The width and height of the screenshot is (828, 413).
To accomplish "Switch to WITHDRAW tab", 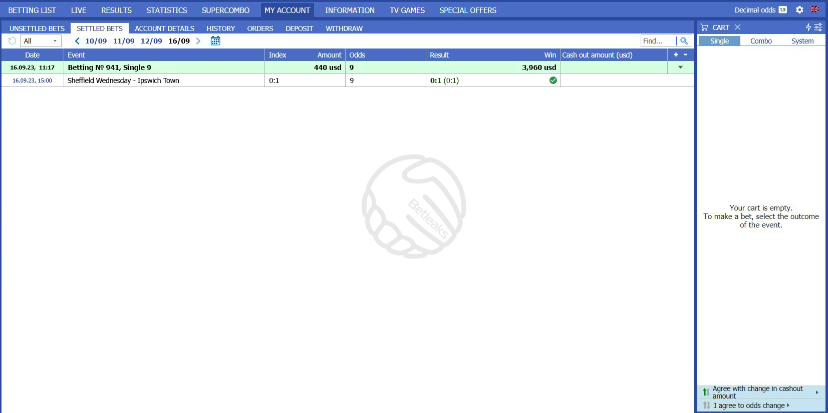I will pyautogui.click(x=344, y=28).
